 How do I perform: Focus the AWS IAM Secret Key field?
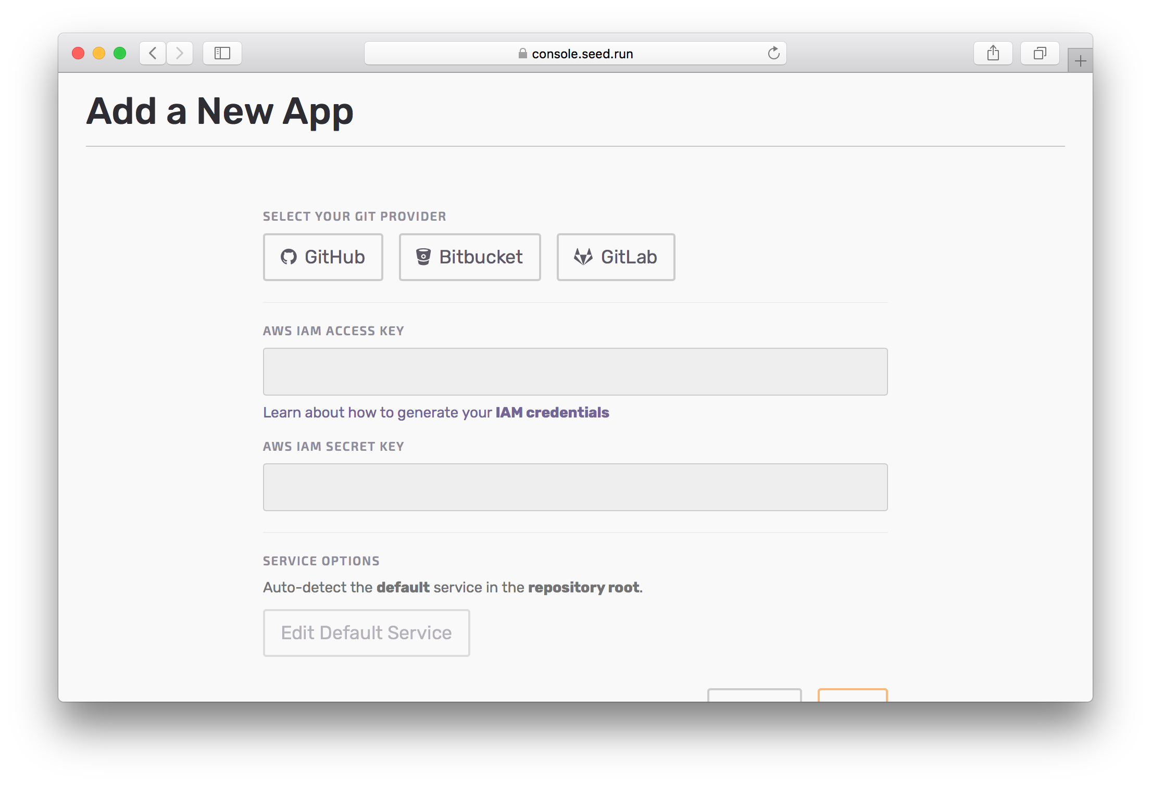pos(575,487)
